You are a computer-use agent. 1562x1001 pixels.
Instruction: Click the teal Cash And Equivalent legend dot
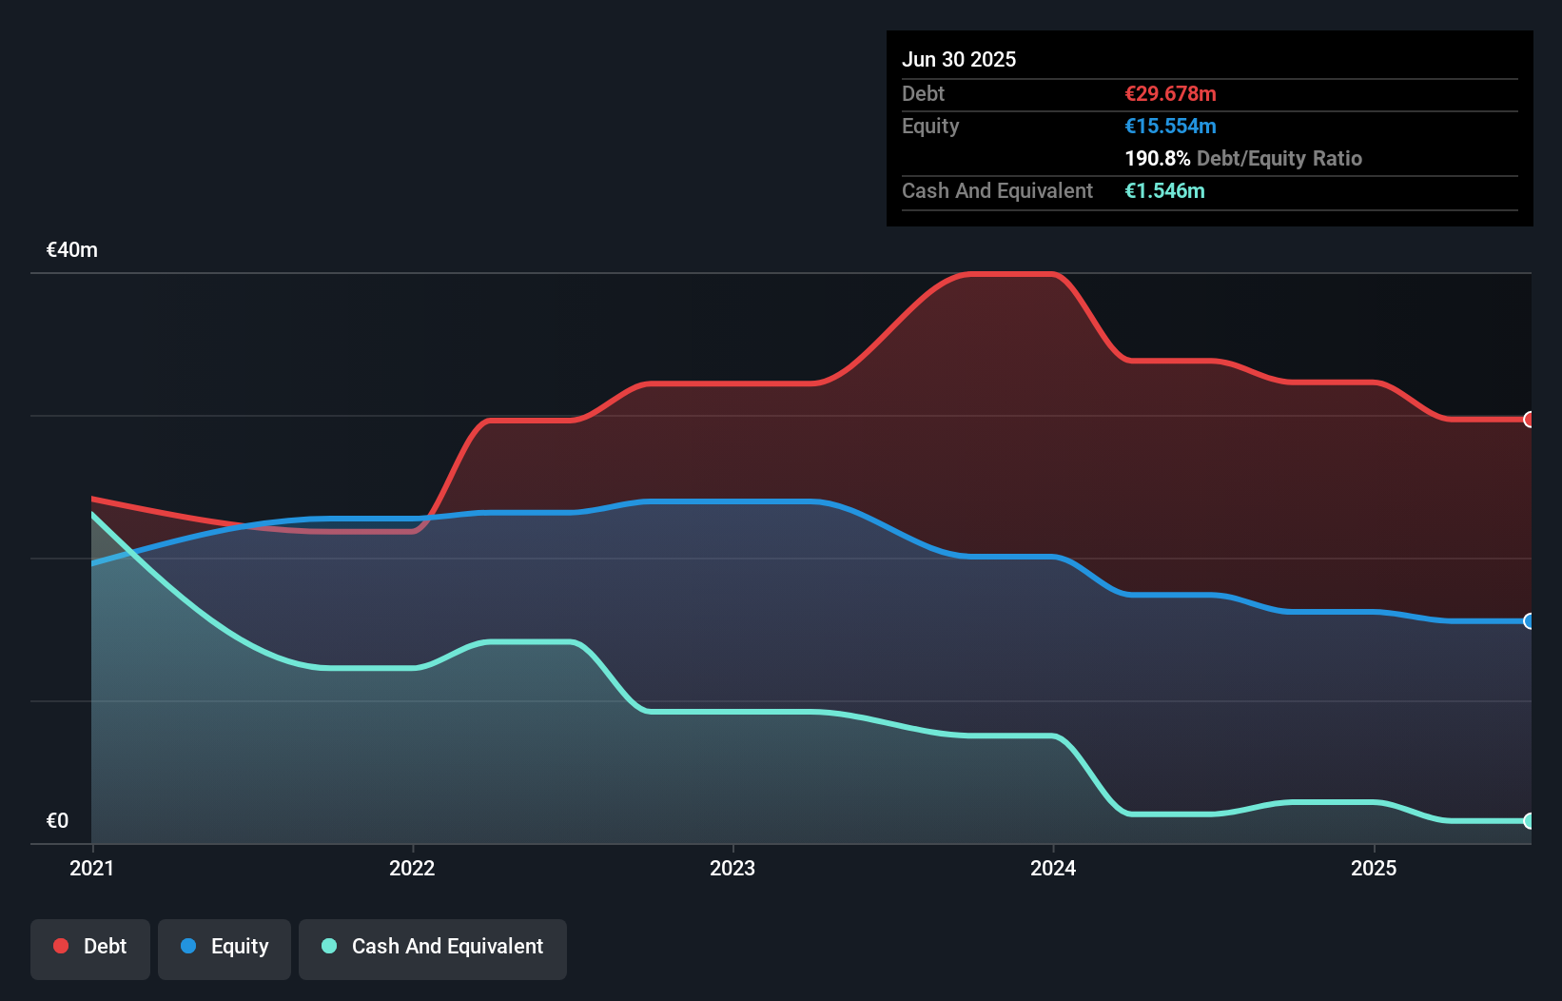[328, 946]
